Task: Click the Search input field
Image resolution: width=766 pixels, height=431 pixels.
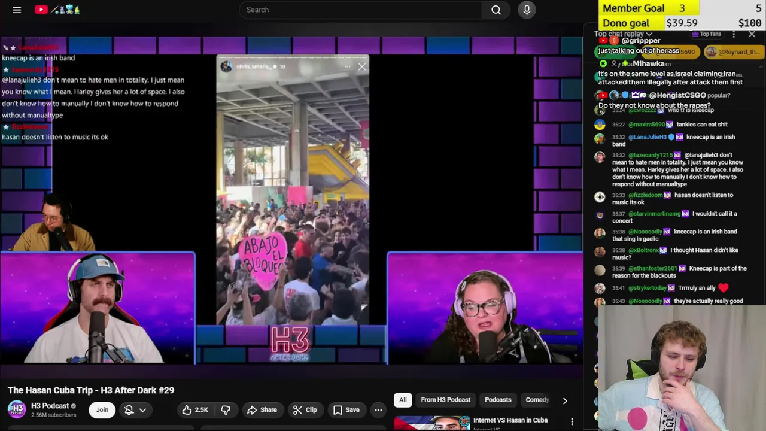Action: (x=360, y=10)
